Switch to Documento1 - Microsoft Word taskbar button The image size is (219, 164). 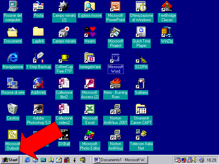click(x=121, y=160)
